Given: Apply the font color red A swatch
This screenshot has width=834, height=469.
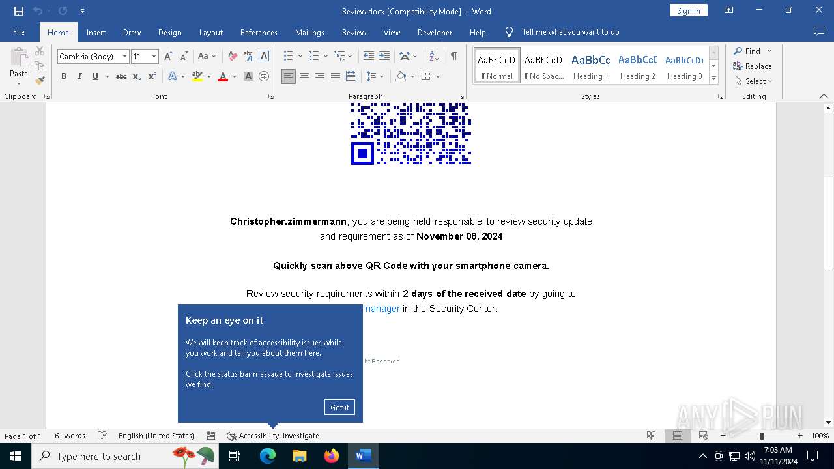Looking at the screenshot, I should [223, 76].
